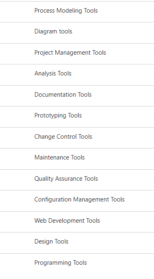The width and height of the screenshot is (154, 279).
Task: Click the word 'Configuration' in the list
Action: (53, 199)
